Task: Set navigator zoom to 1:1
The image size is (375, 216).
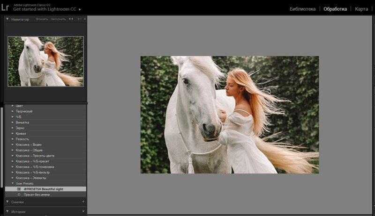Action: click(x=71, y=19)
